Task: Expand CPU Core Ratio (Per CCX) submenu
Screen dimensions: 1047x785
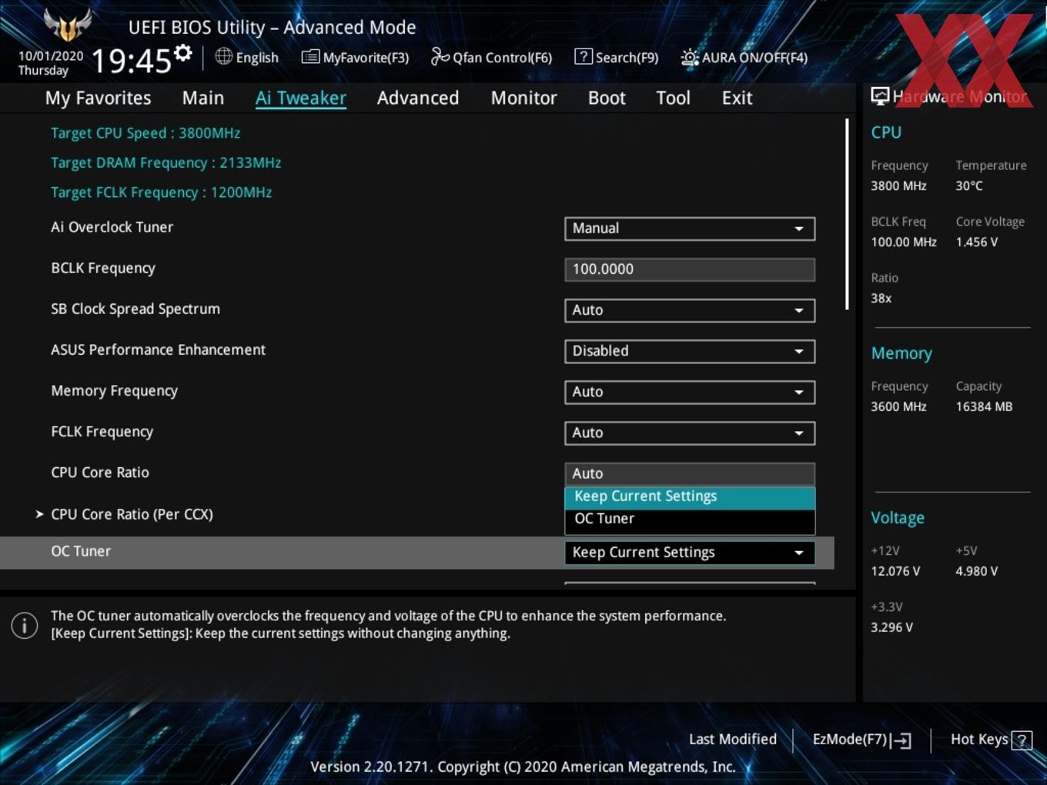Action: tap(132, 514)
